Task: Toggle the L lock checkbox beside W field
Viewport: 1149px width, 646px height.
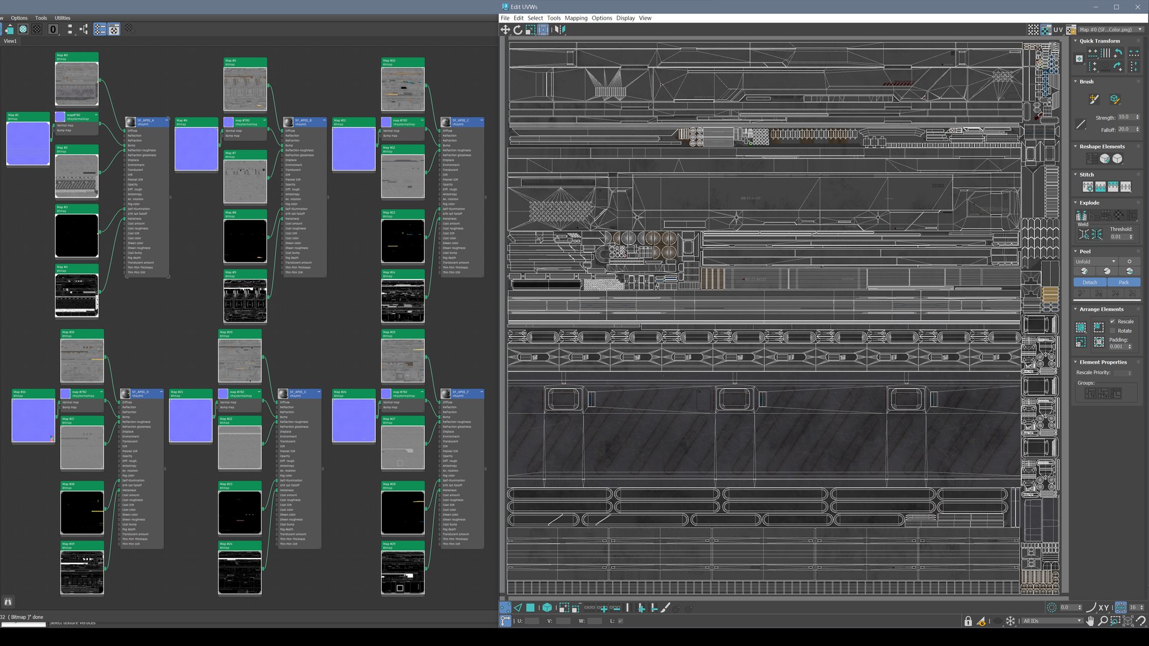Action: pyautogui.click(x=621, y=621)
